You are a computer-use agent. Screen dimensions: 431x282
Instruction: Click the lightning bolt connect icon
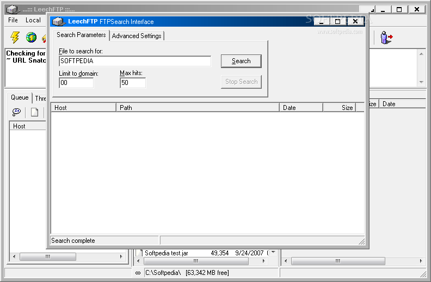[x=15, y=38]
